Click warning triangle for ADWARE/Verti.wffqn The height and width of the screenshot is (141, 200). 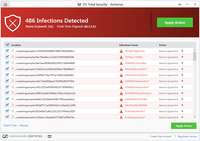(x=121, y=63)
